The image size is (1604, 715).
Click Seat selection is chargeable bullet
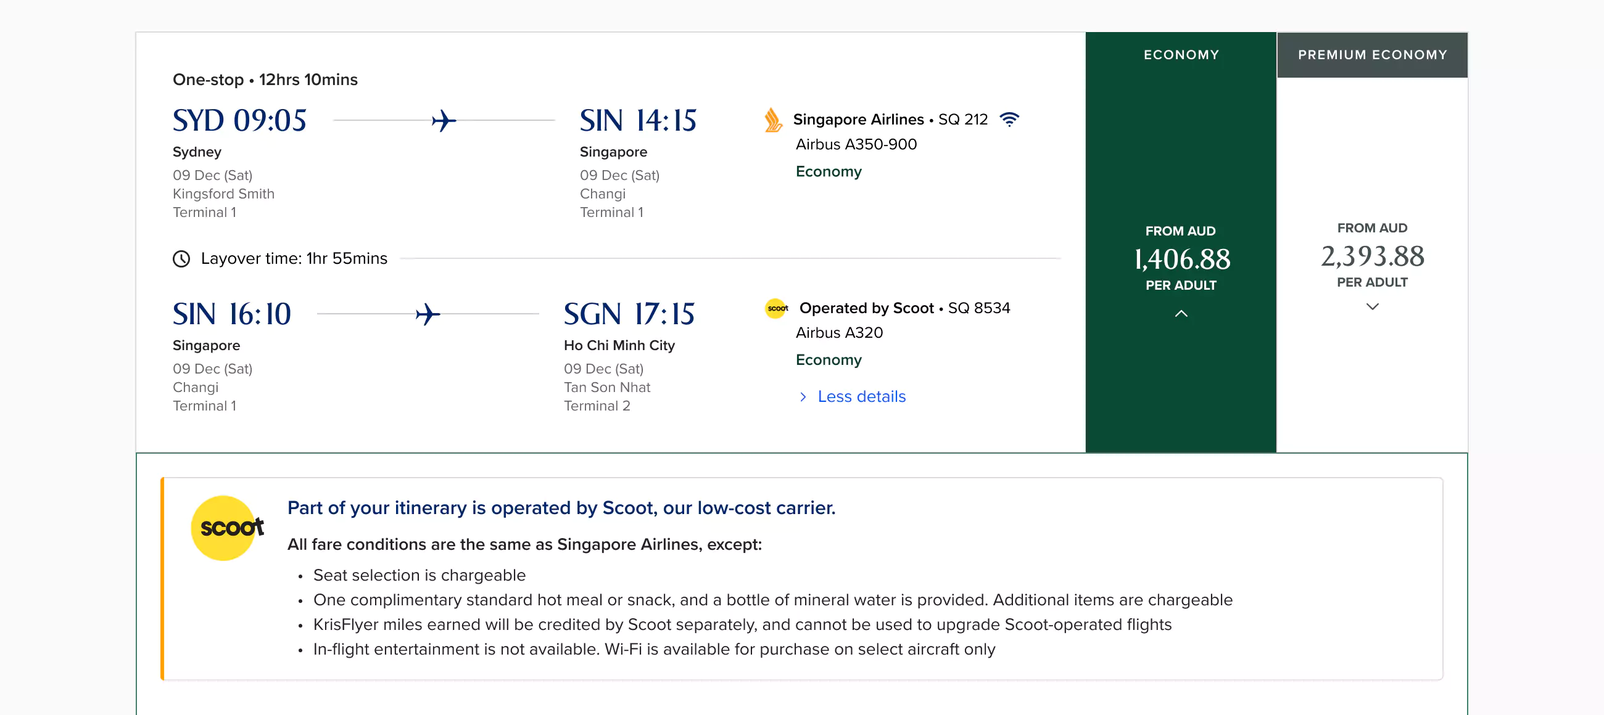click(419, 575)
